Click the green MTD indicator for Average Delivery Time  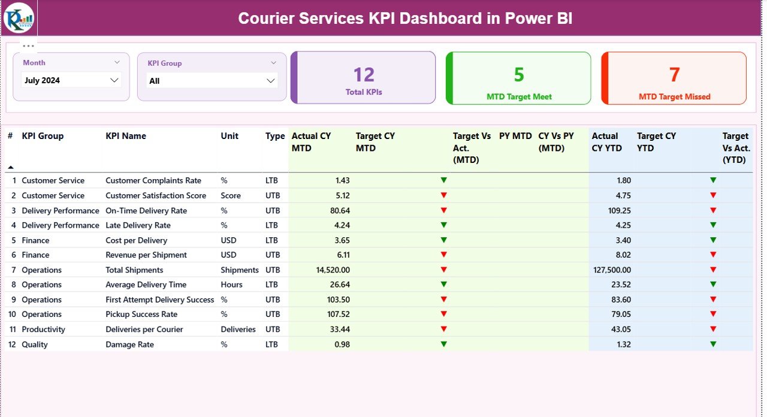(x=443, y=285)
